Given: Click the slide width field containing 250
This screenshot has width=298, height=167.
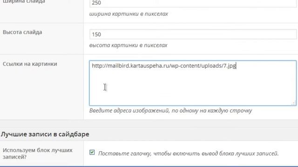Looking at the screenshot, I should coord(193,3).
